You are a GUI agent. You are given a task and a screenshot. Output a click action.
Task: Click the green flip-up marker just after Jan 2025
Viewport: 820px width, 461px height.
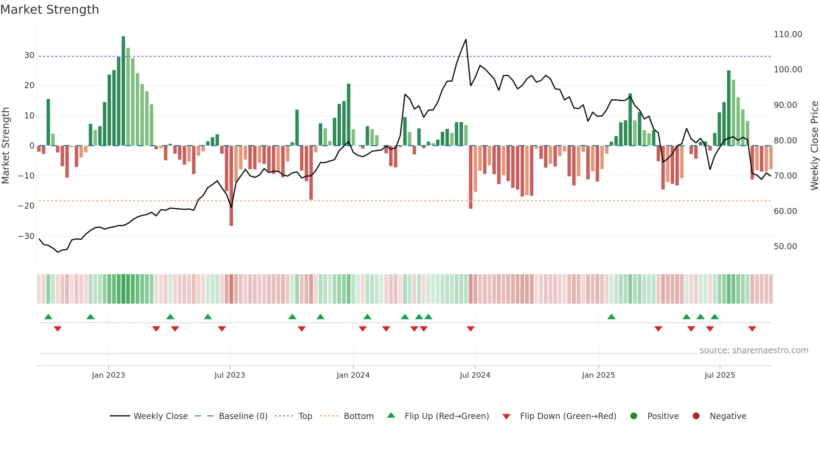click(x=611, y=317)
